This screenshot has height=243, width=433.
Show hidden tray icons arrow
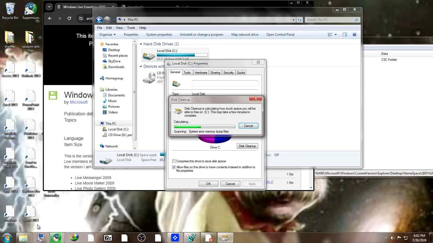[386, 238]
